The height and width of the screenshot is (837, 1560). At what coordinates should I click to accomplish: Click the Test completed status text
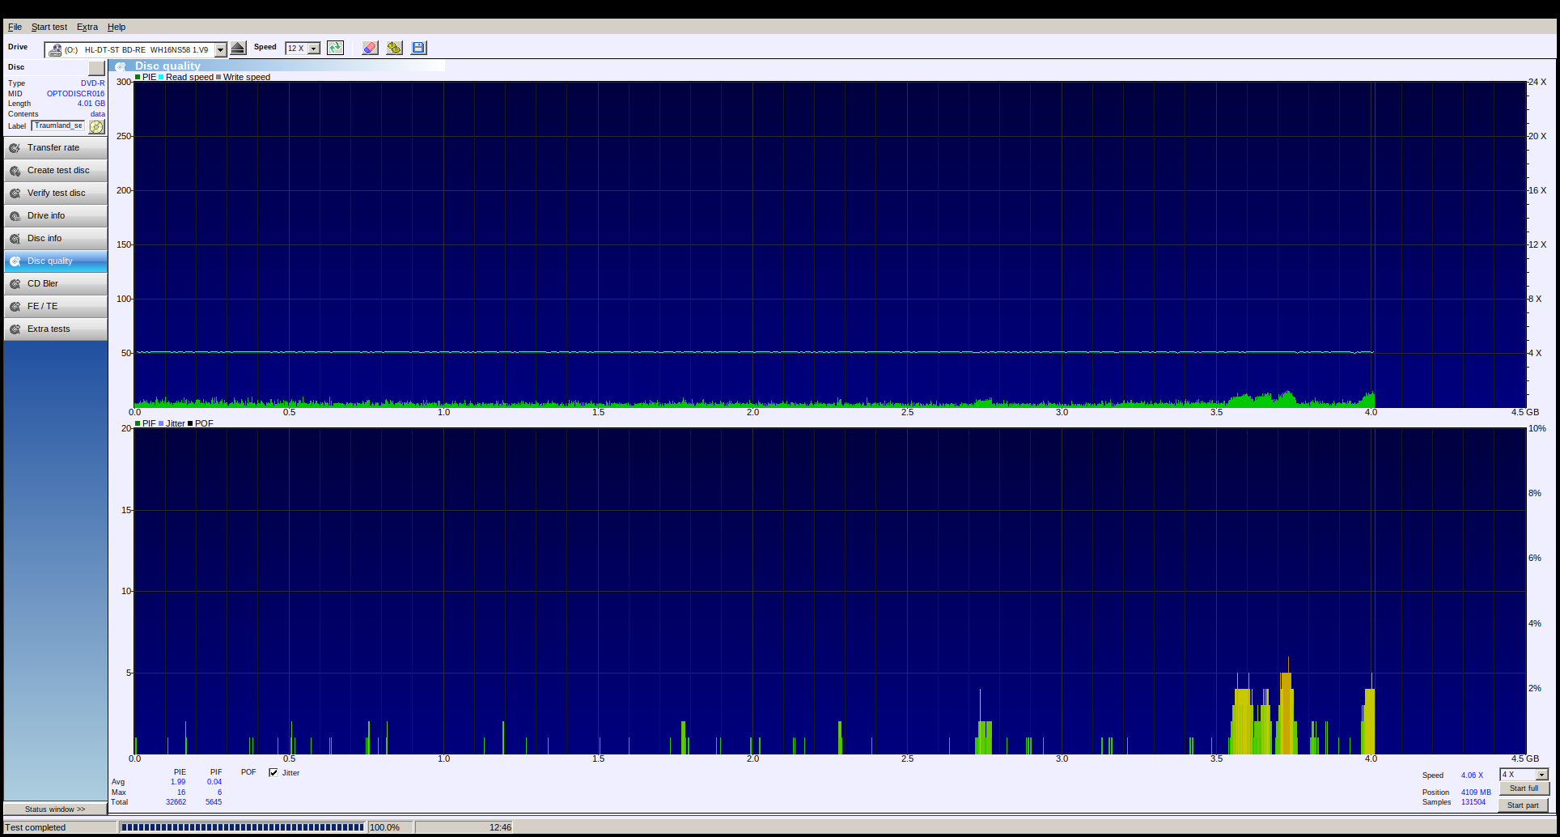pyautogui.click(x=36, y=827)
